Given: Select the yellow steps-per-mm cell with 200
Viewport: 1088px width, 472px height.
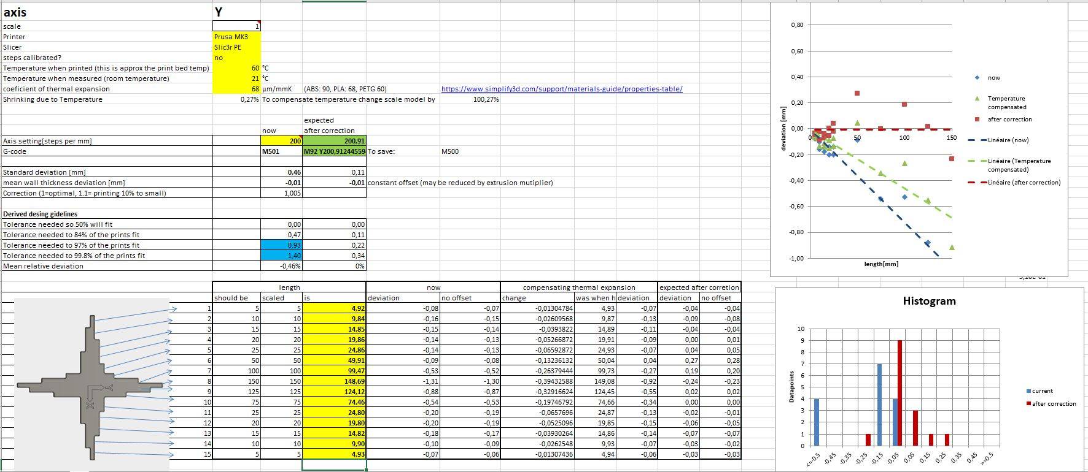Looking at the screenshot, I should (x=282, y=141).
